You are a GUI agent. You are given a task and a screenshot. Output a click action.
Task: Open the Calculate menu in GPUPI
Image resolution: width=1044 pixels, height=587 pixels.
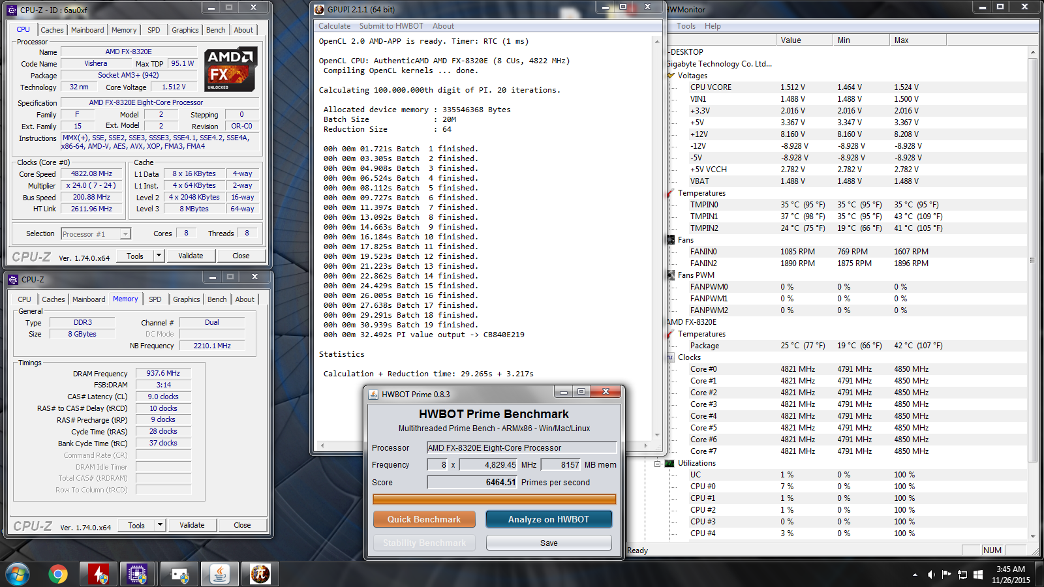click(x=335, y=26)
